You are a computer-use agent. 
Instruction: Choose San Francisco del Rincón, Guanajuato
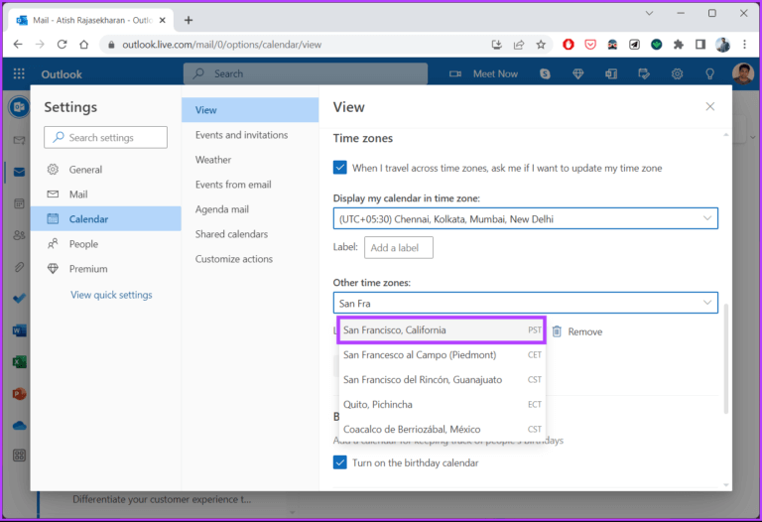[442, 380]
